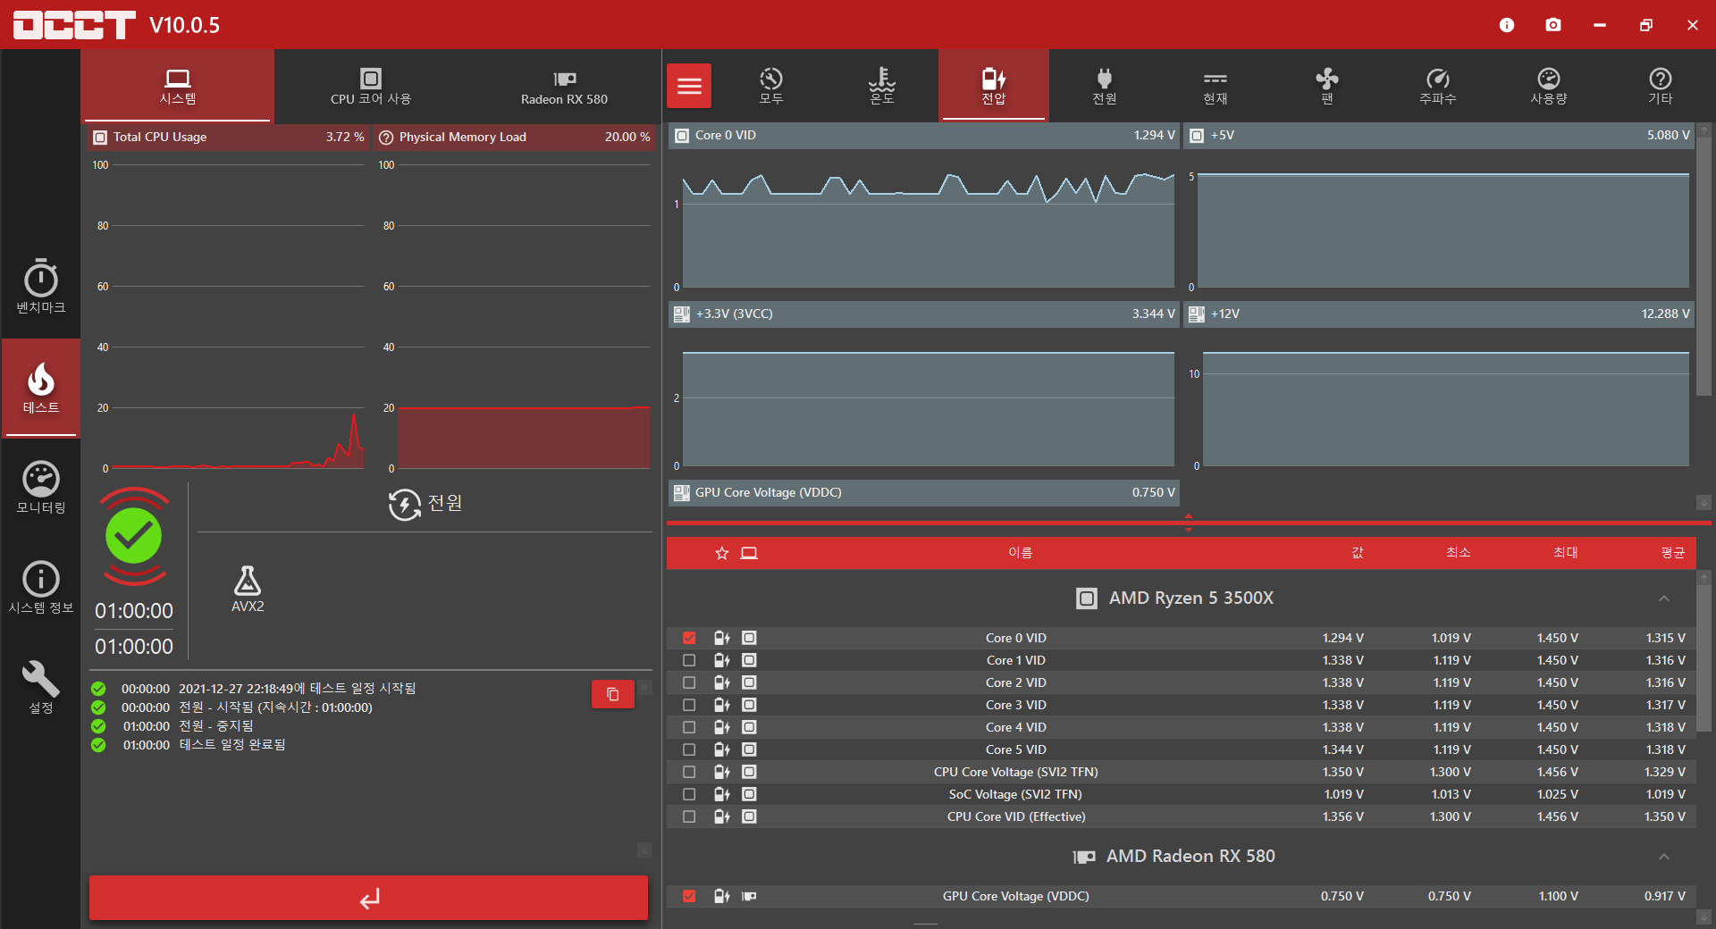The image size is (1716, 929).
Task: Click sensor table scroll-down arrow
Action: [x=1704, y=917]
